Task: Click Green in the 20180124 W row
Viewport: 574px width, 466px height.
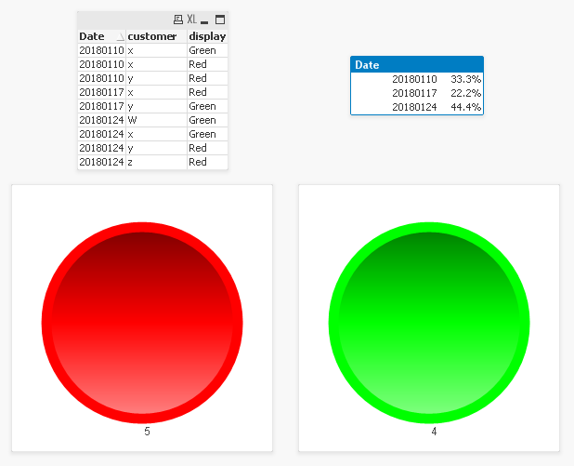Action: coord(207,120)
